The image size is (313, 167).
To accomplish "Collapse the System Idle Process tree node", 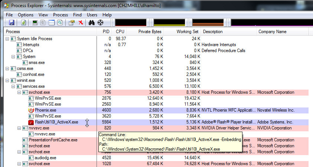I will [x=7, y=39].
